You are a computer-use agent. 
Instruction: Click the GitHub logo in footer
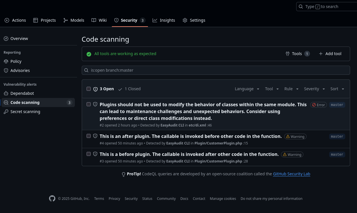click(x=52, y=198)
